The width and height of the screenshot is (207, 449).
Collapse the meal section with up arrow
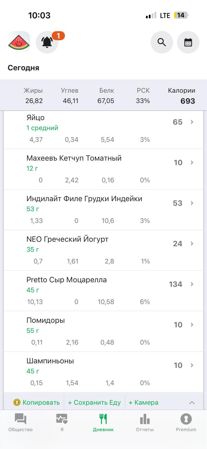pos(192,402)
